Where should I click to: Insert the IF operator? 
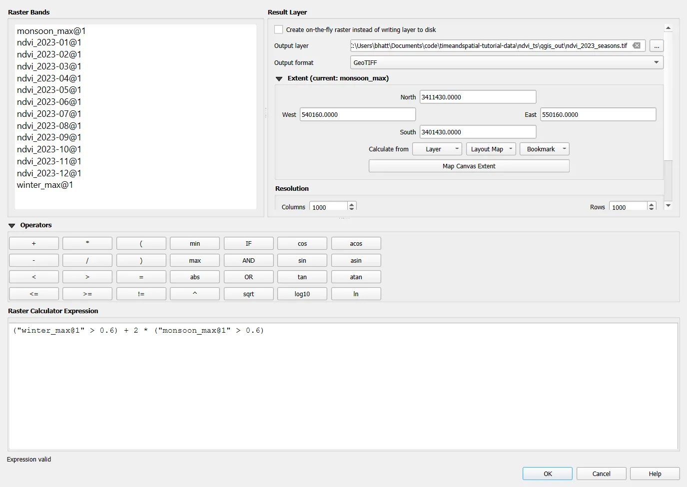tap(249, 243)
